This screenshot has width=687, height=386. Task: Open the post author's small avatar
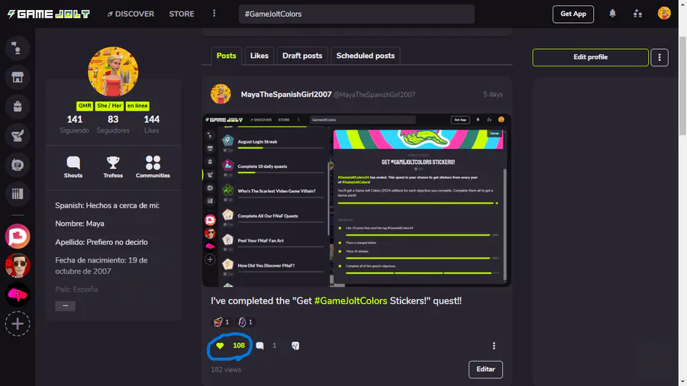coord(221,94)
